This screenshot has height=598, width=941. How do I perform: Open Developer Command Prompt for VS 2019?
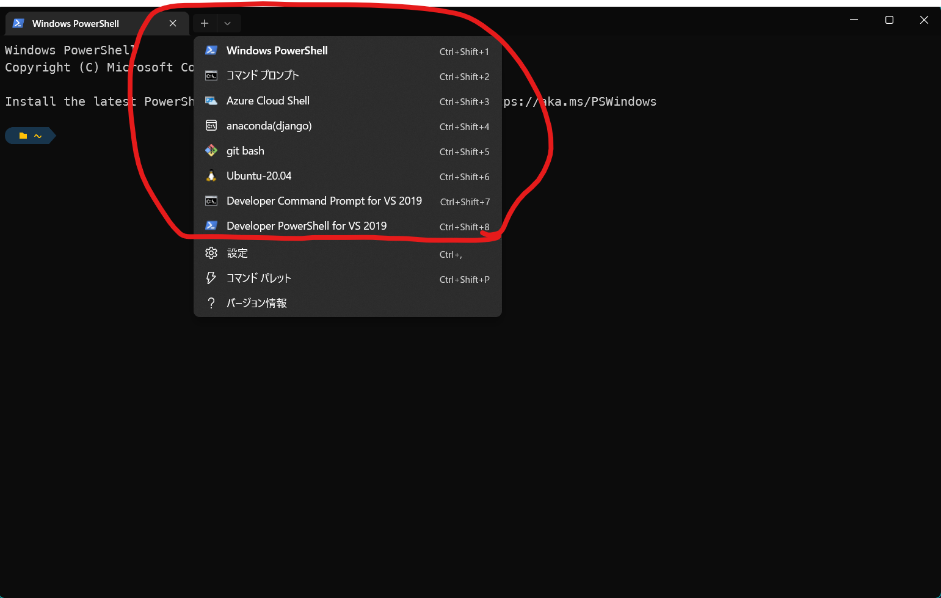click(347, 201)
